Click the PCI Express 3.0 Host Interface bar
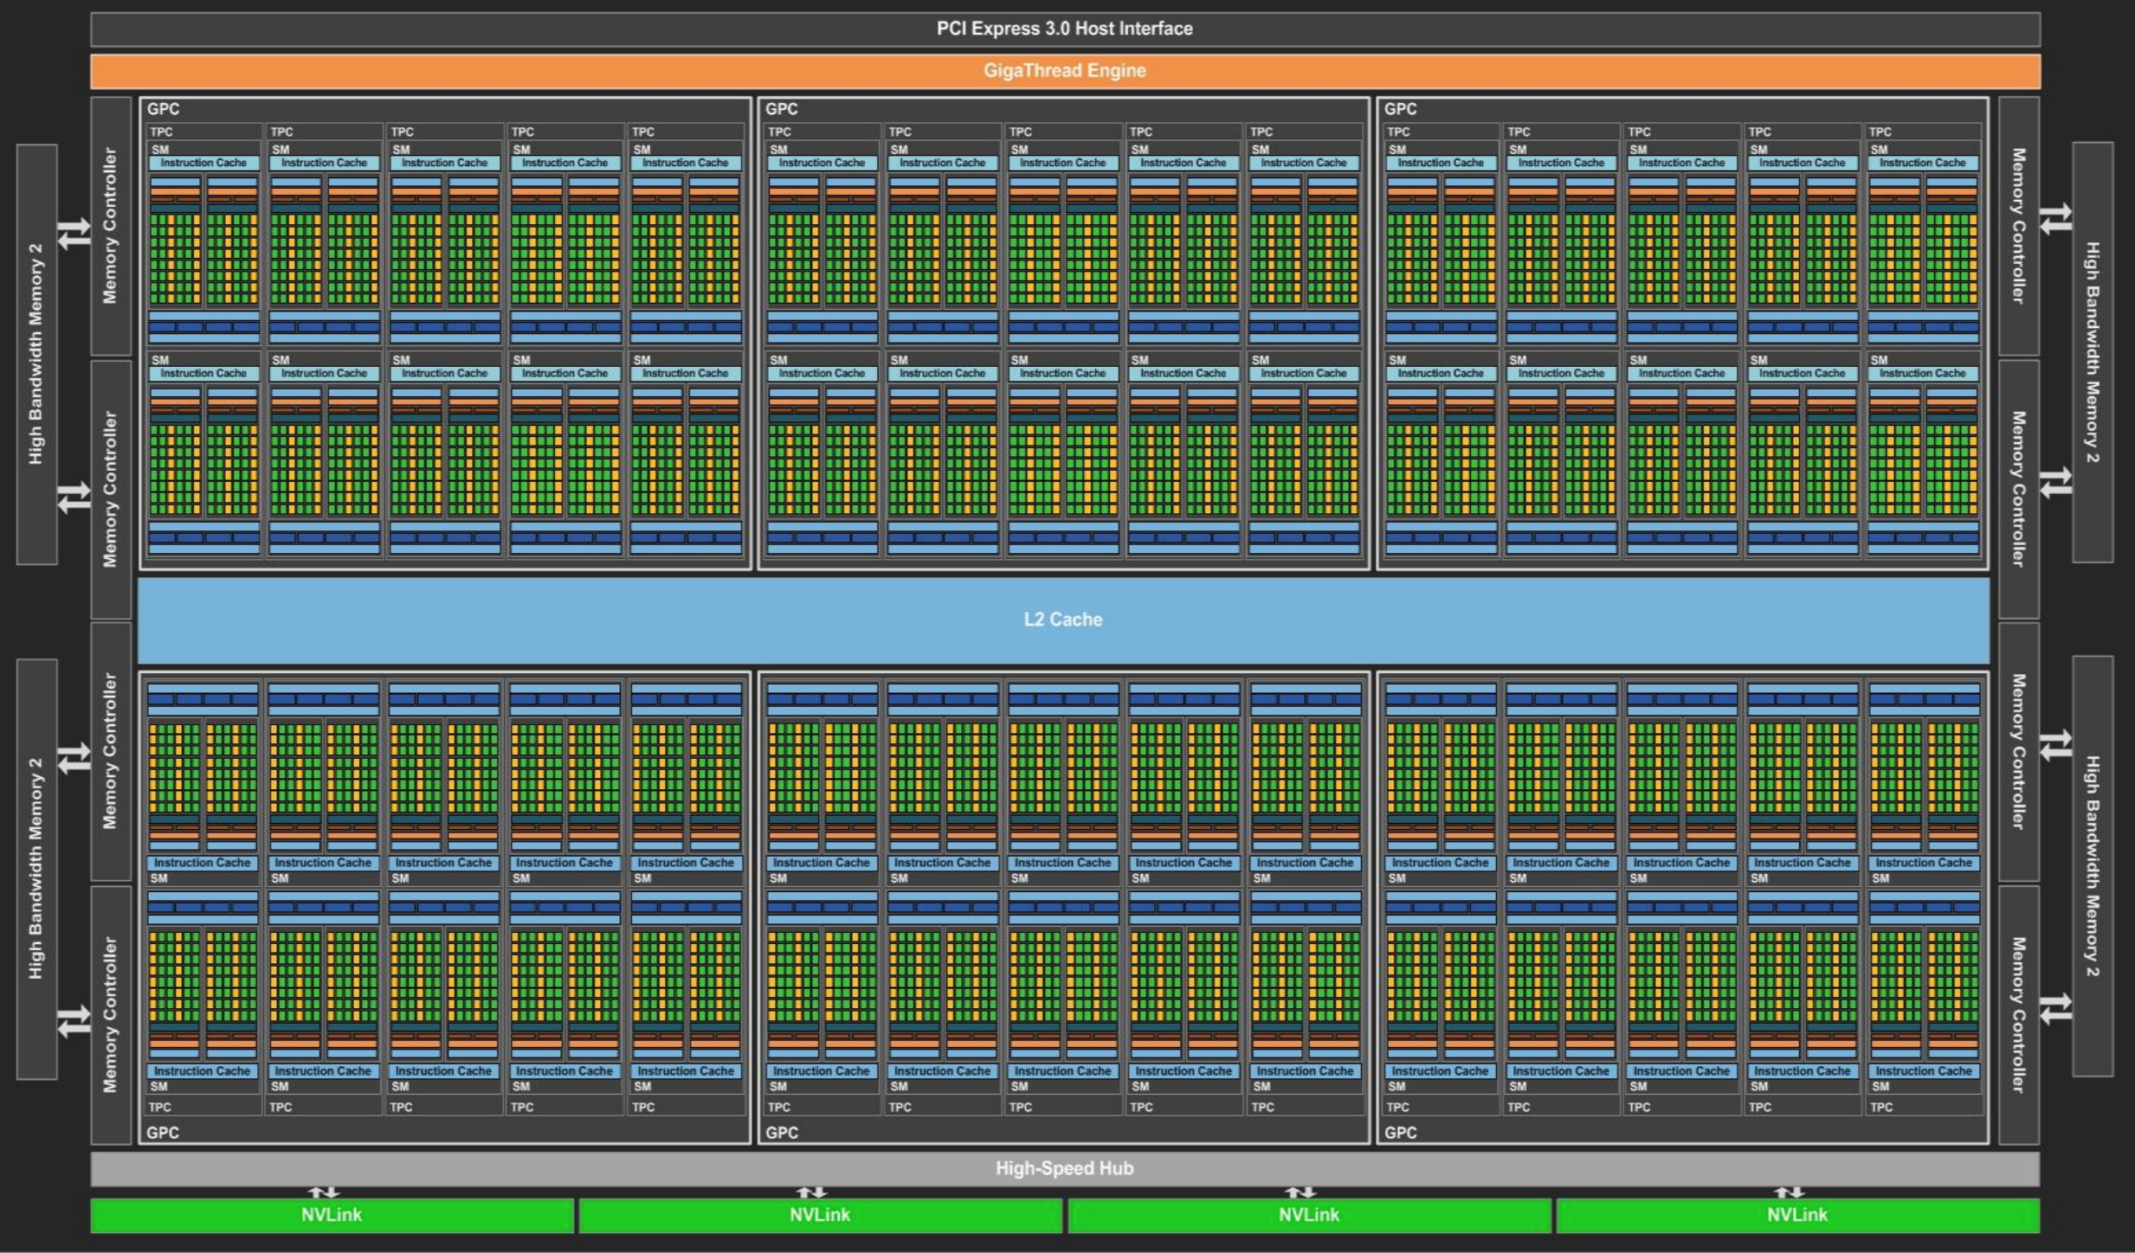Image resolution: width=2135 pixels, height=1253 pixels. pyautogui.click(x=1065, y=29)
